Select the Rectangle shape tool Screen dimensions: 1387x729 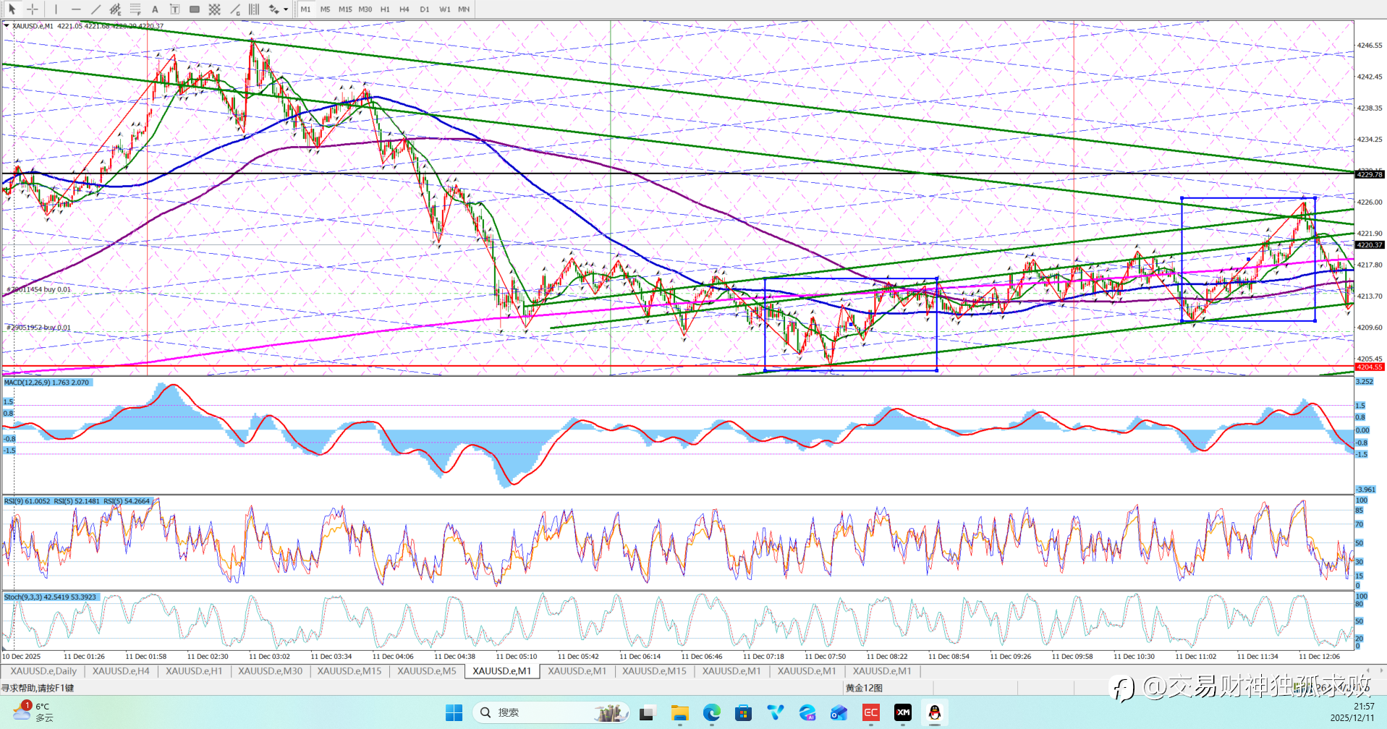point(195,9)
